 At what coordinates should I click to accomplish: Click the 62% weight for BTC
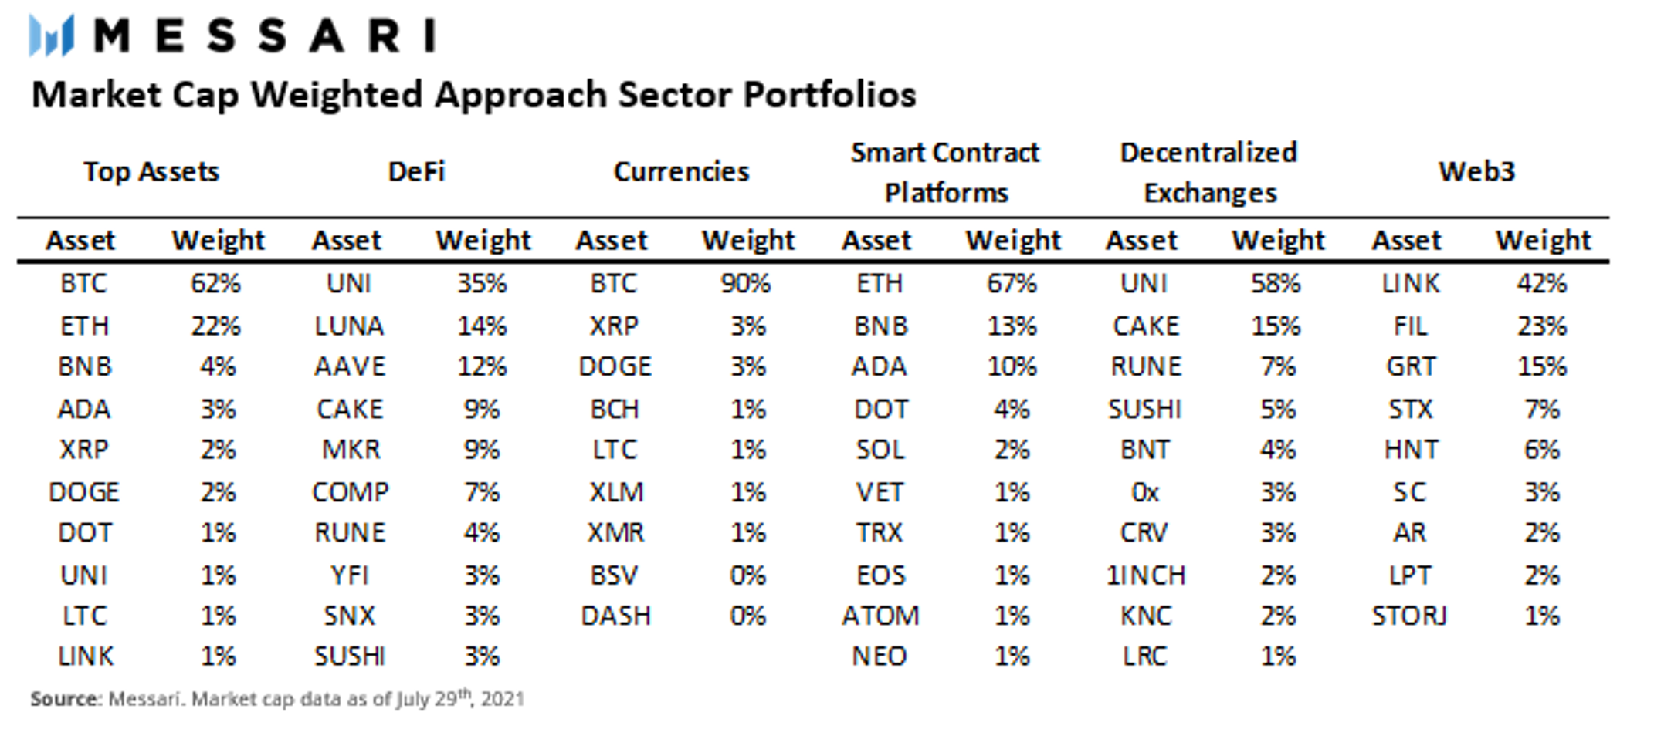[216, 284]
